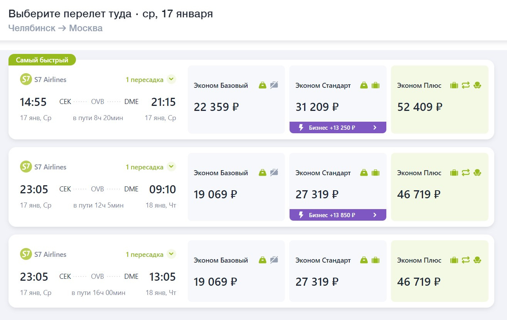Click the Самый быстрый badge
This screenshot has height=320, width=507.
point(42,60)
